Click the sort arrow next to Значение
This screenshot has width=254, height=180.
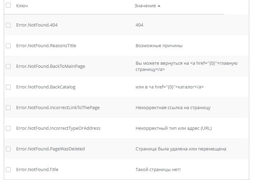point(159,6)
